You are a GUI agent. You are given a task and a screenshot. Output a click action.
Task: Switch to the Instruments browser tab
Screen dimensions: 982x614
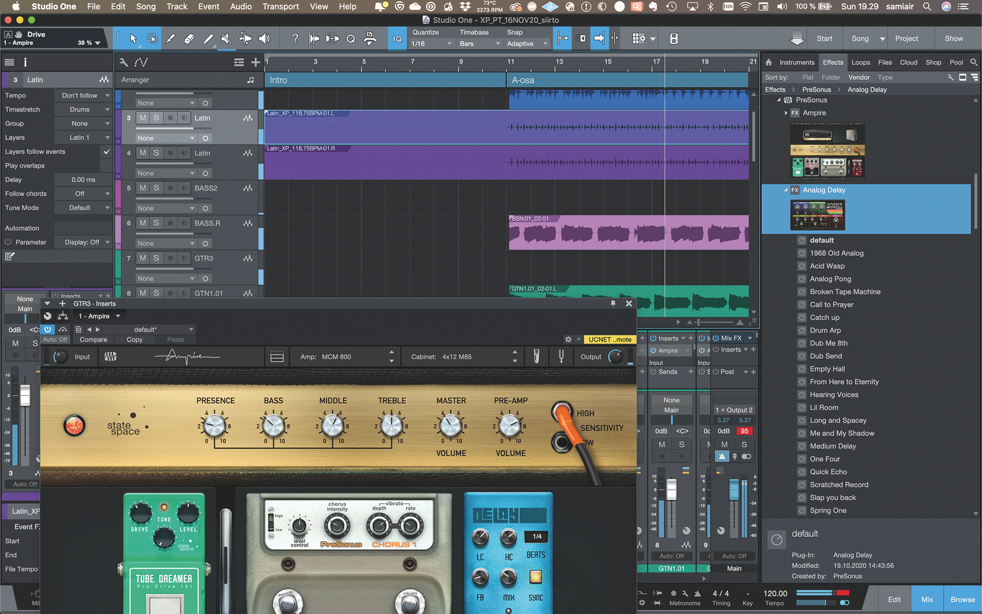[797, 62]
